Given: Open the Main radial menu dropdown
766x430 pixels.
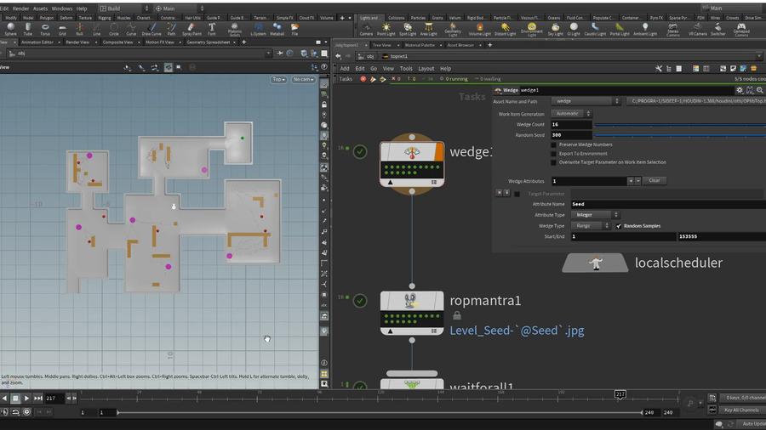Looking at the screenshot, I should coord(180,8).
